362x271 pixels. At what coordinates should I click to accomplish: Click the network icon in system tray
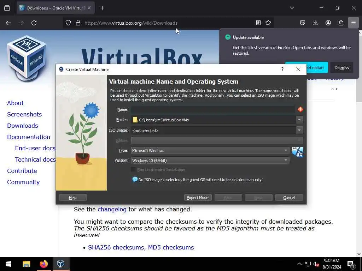click(308, 264)
